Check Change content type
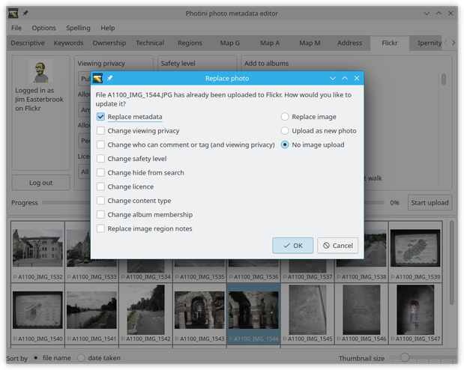This screenshot has height=370, width=464. tap(100, 200)
